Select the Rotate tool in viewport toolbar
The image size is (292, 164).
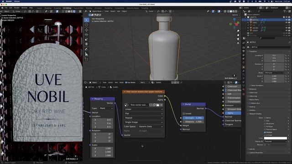[86, 35]
